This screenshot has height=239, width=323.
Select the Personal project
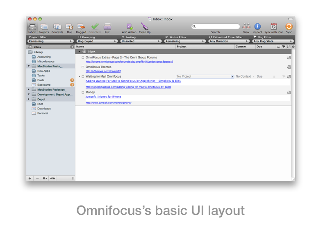(x=43, y=113)
